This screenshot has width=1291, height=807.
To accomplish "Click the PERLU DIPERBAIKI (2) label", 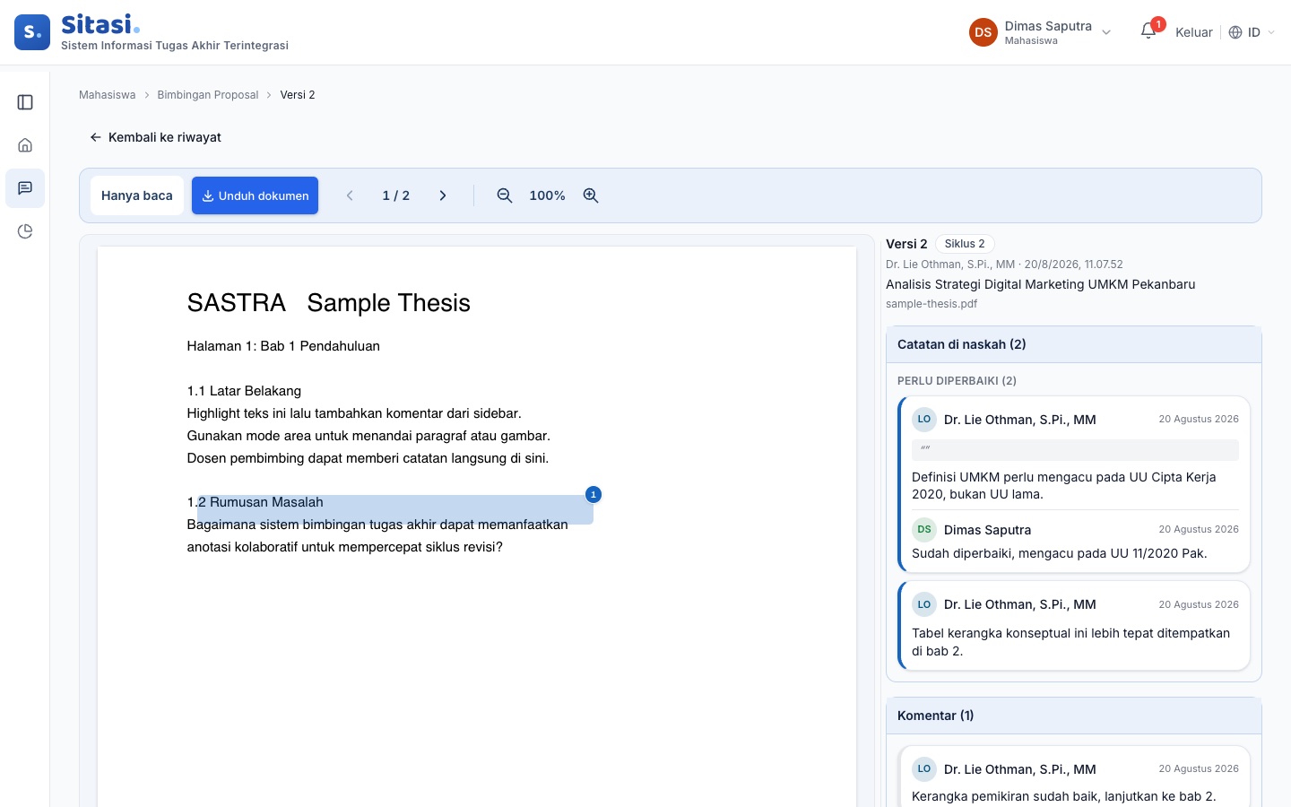I will tap(957, 381).
